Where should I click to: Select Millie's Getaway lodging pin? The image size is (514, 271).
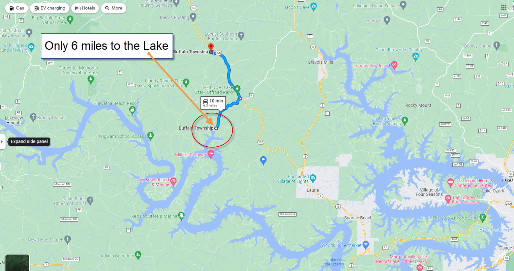point(211,154)
